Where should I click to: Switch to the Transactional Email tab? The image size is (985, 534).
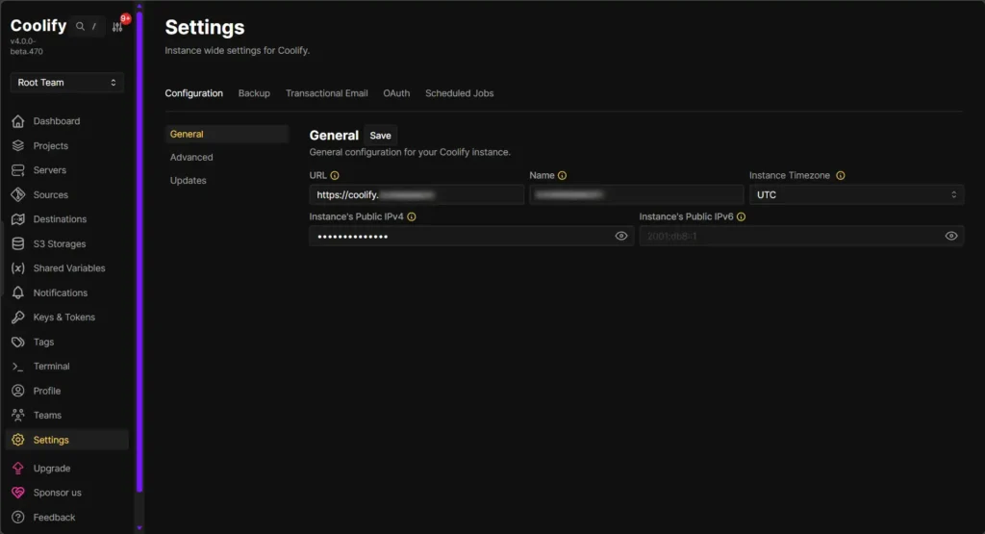pos(327,93)
